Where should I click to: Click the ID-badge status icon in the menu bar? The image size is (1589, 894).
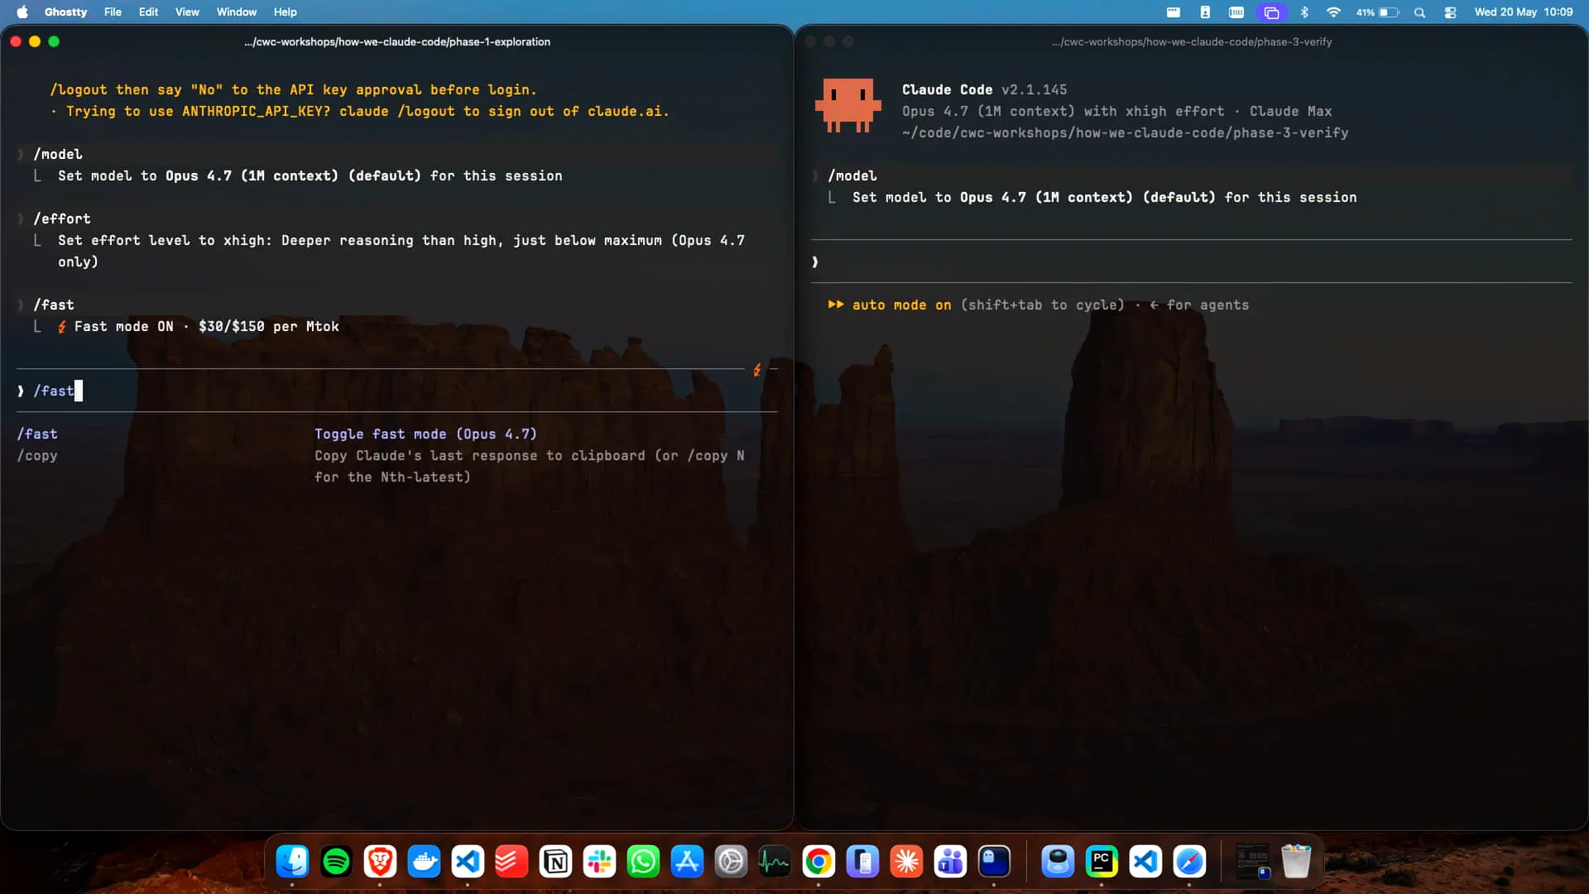[x=1205, y=12]
